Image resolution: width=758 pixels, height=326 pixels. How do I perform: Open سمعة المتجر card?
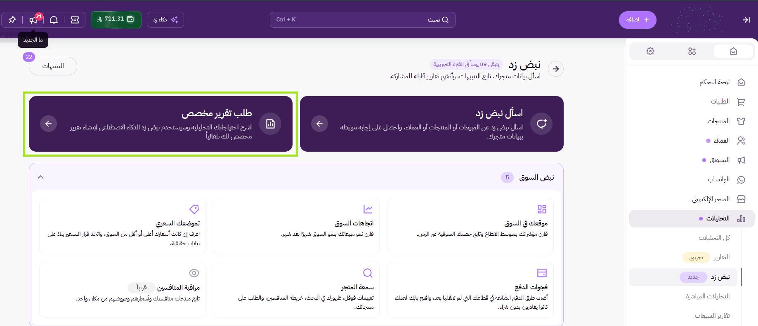click(296, 290)
